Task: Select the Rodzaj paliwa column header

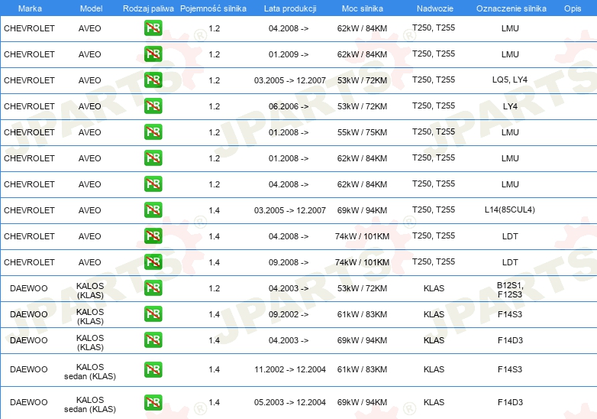Action: pos(148,8)
